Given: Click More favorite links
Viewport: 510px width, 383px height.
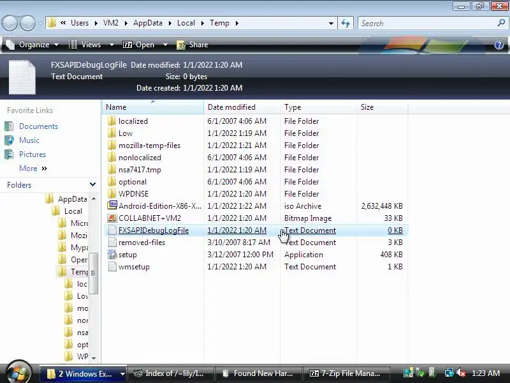Looking at the screenshot, I should [x=33, y=169].
